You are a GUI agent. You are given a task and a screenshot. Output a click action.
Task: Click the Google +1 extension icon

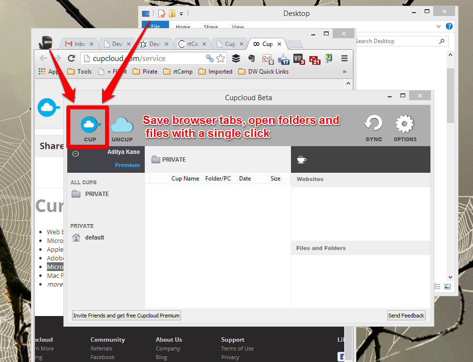point(268,59)
